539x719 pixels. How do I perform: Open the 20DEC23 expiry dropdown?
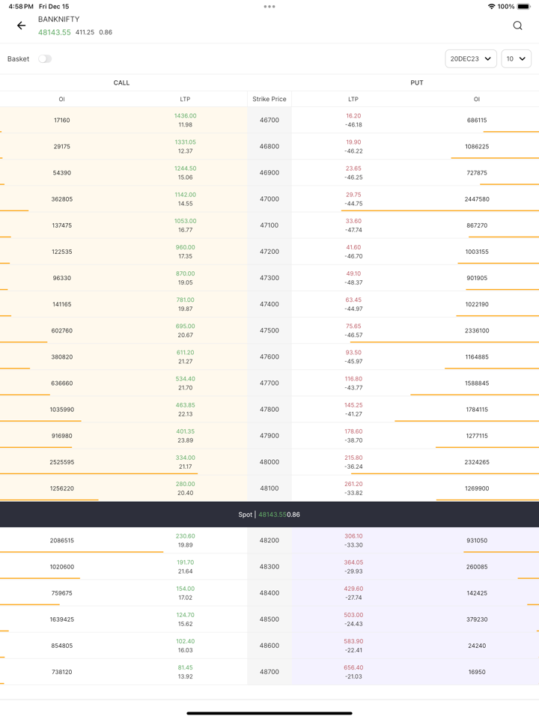point(470,58)
